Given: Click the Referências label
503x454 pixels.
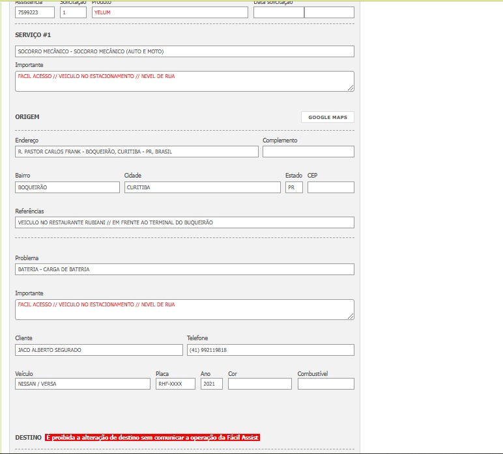Looking at the screenshot, I should click(x=29, y=211).
